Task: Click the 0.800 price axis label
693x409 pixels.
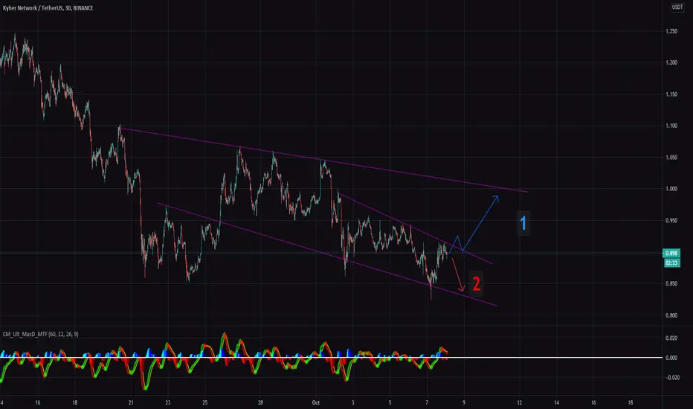Action: click(671, 316)
